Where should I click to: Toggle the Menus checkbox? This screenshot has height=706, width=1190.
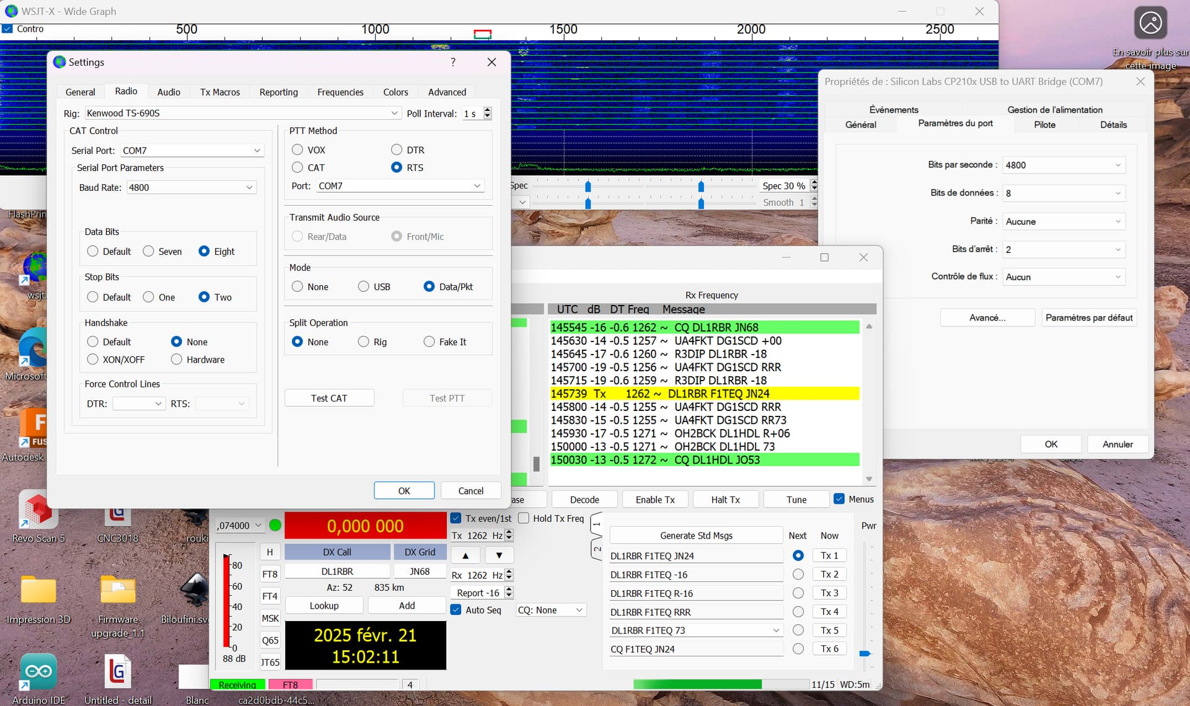tap(839, 499)
